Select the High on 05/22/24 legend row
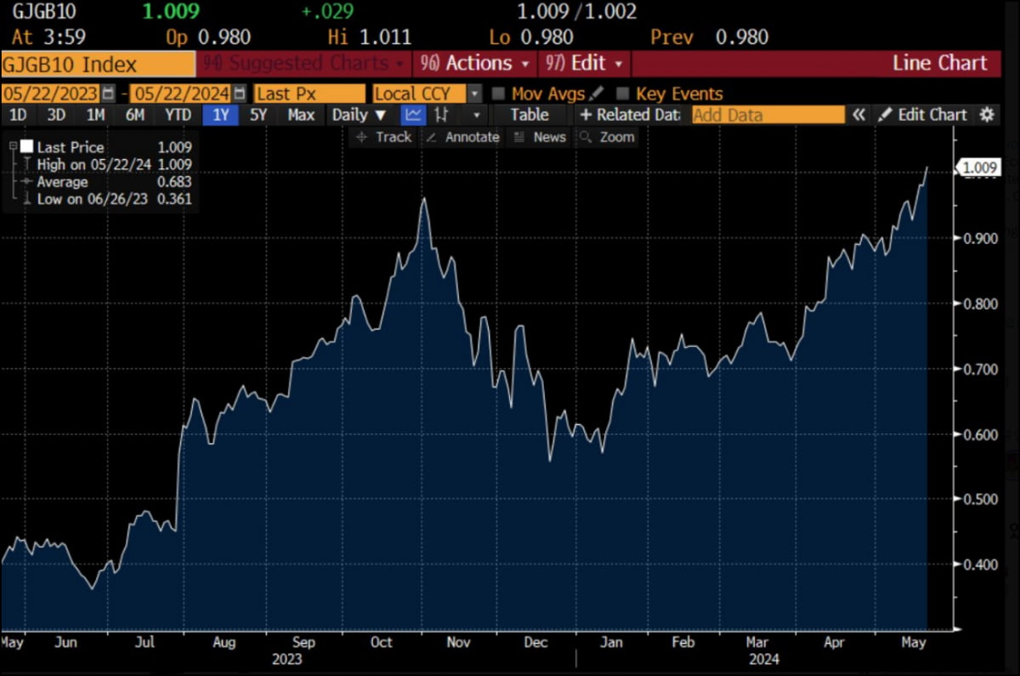Viewport: 1020px width, 676px height. (106, 164)
